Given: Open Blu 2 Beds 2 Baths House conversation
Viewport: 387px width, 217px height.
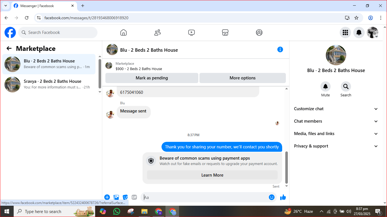Looking at the screenshot, I should pyautogui.click(x=49, y=64).
